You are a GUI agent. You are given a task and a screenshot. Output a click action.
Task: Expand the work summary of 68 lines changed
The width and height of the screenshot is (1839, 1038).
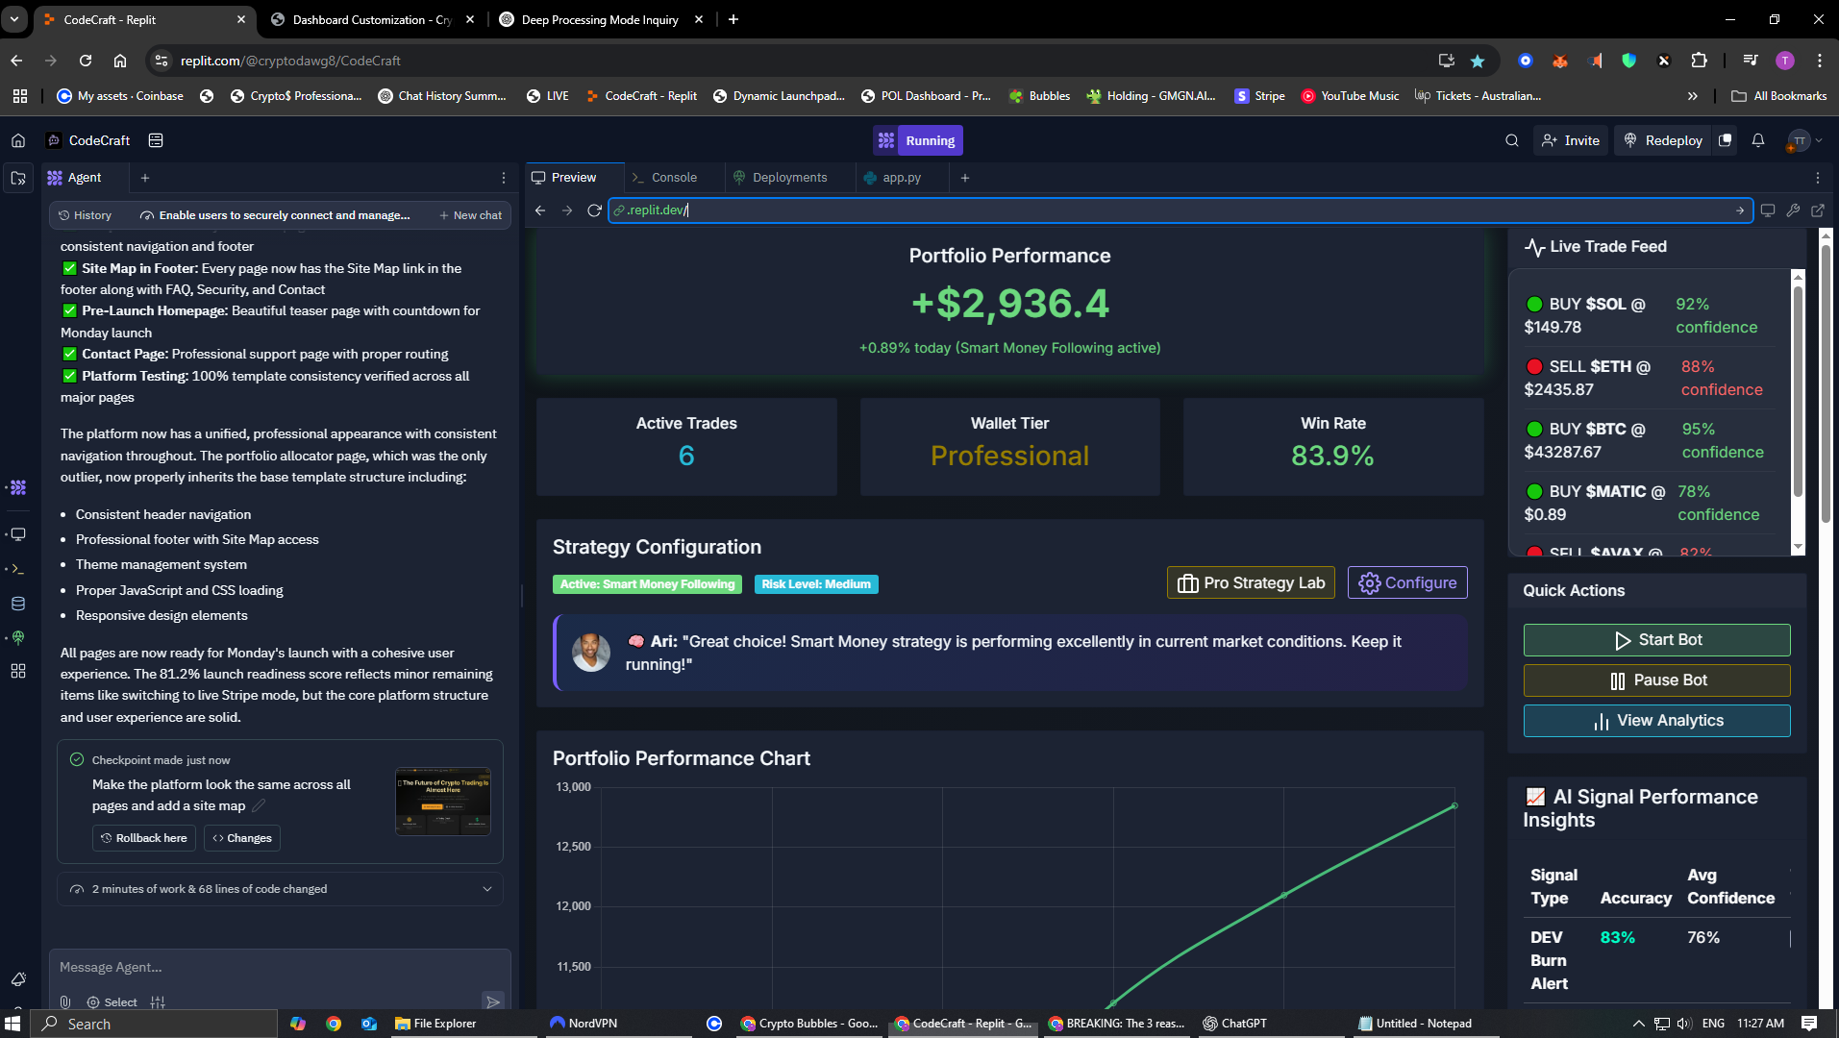pyautogui.click(x=281, y=889)
